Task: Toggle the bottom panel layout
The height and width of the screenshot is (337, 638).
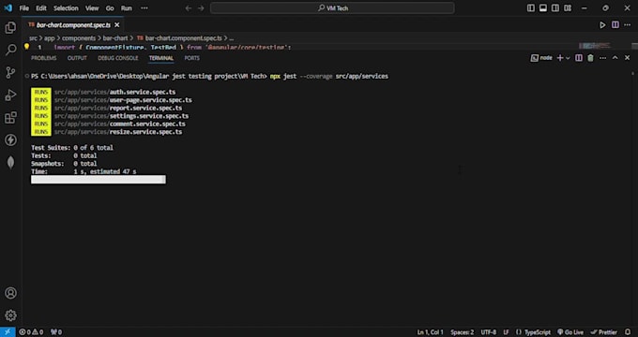Action: [543, 8]
